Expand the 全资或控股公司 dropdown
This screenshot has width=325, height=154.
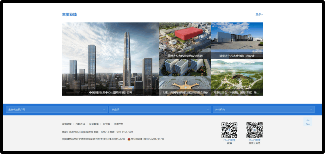(x=57, y=110)
